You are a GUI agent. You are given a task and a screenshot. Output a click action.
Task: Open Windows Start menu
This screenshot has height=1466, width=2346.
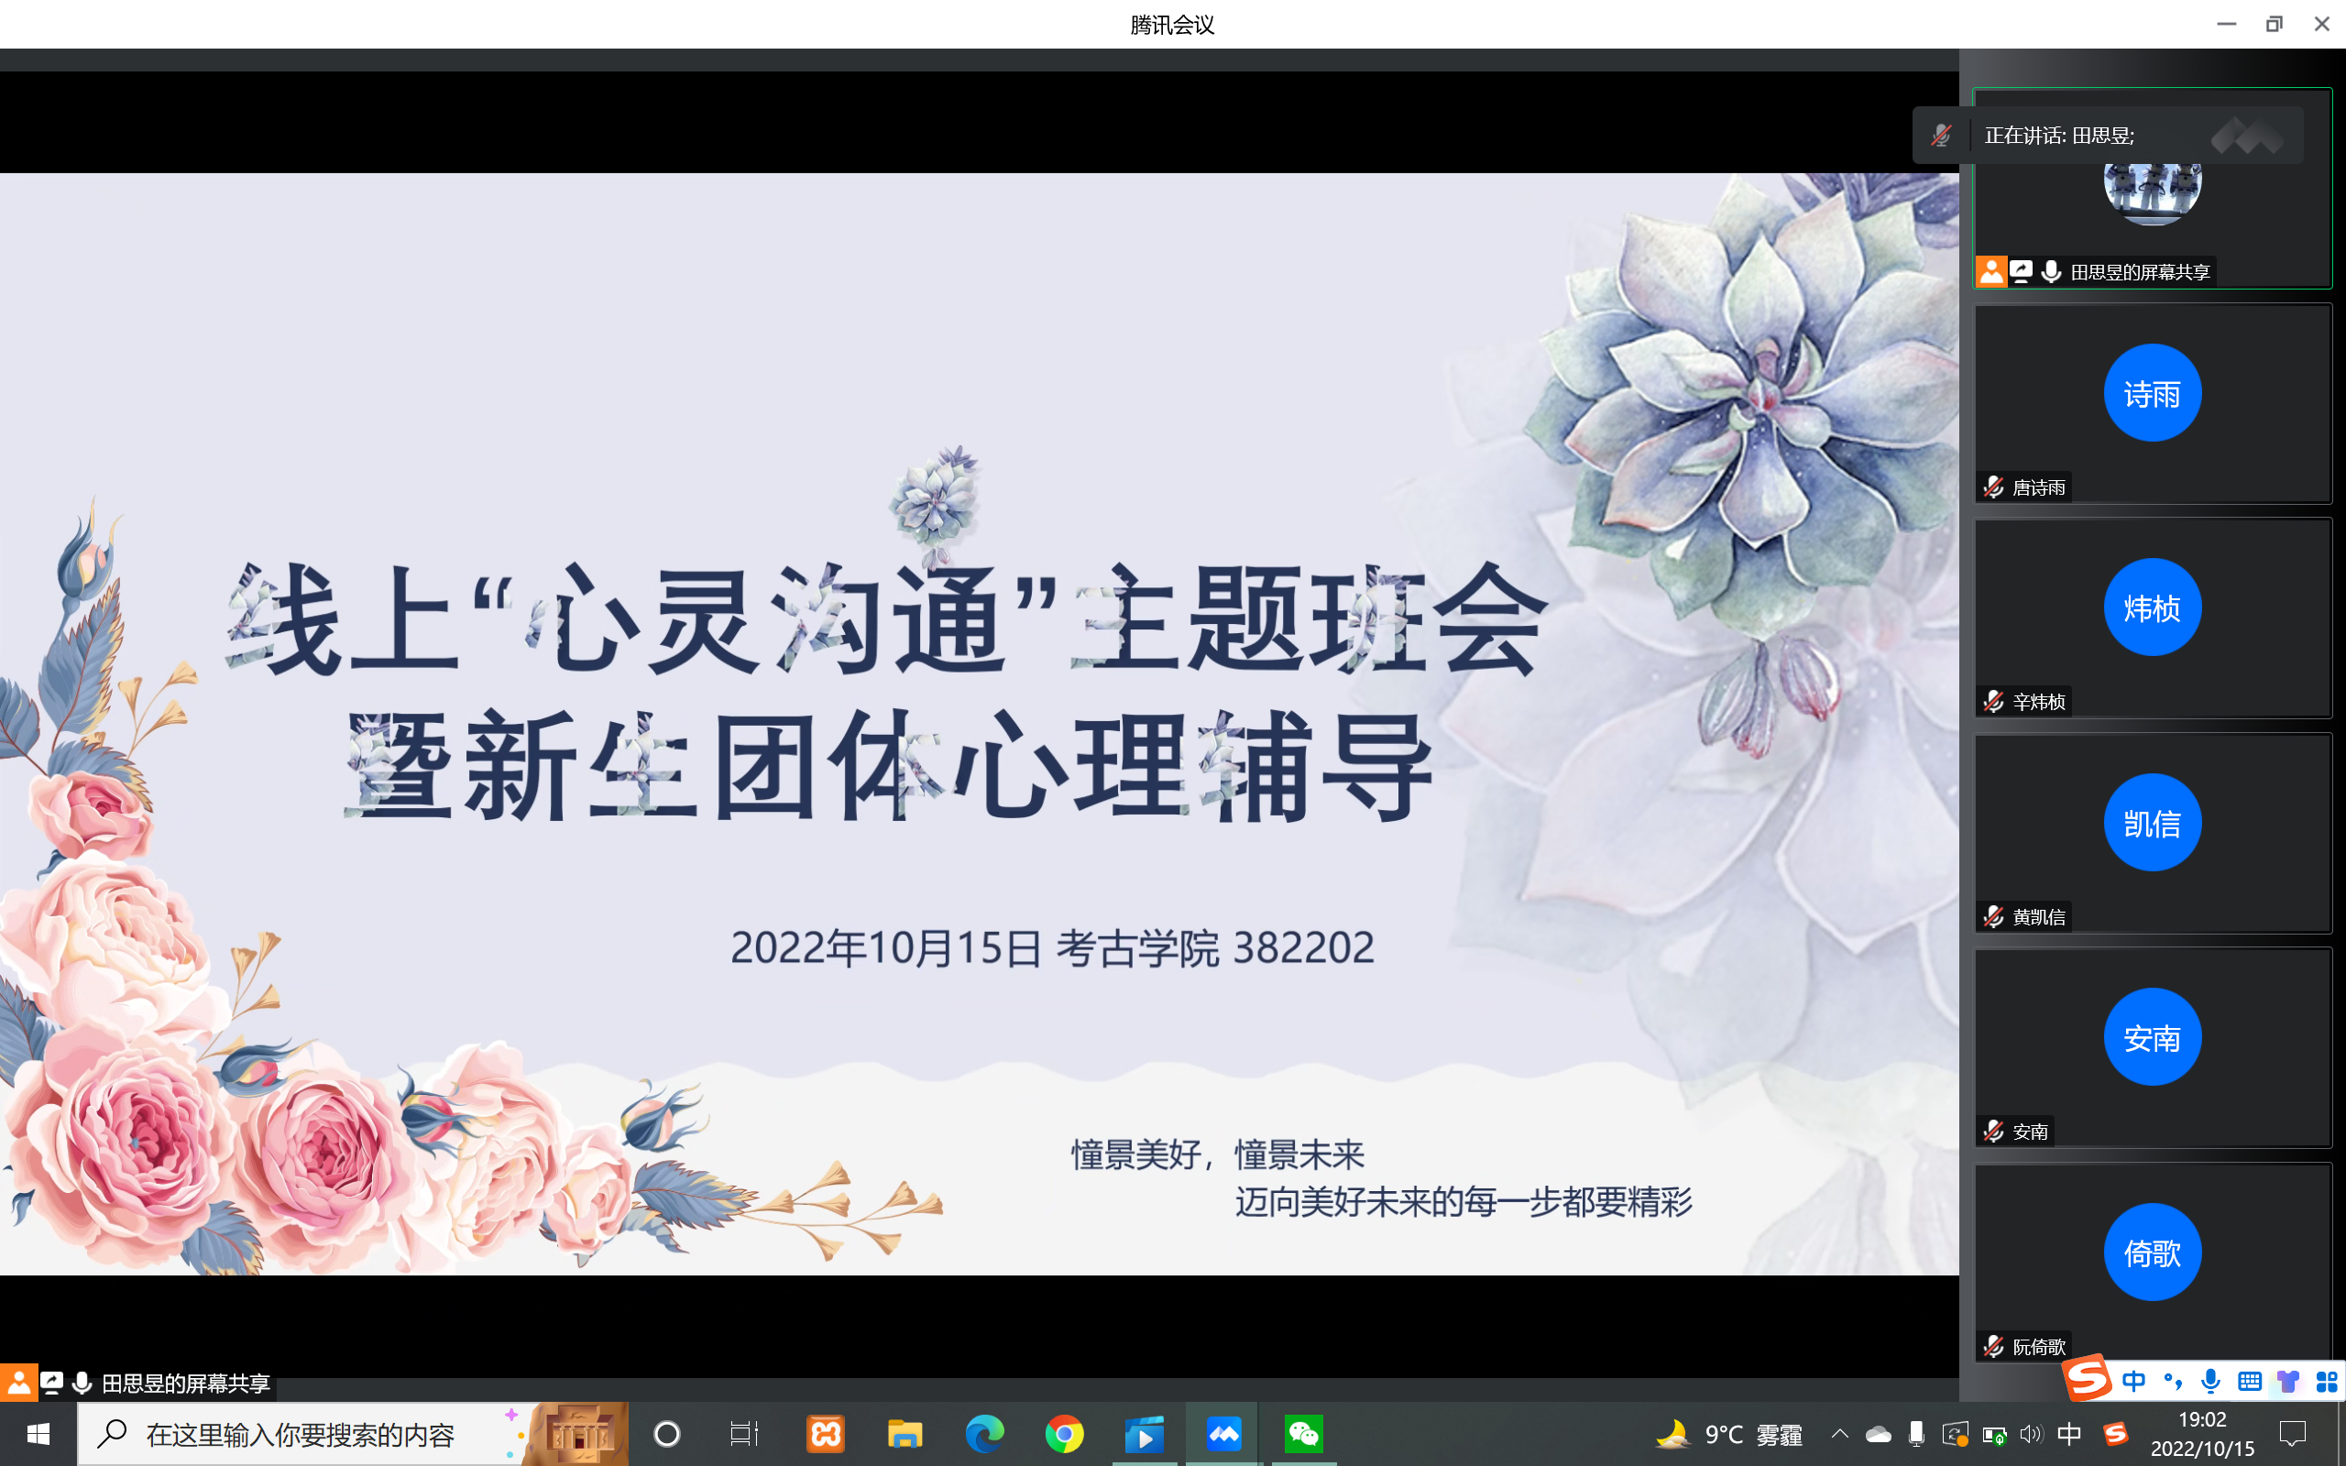coord(38,1434)
